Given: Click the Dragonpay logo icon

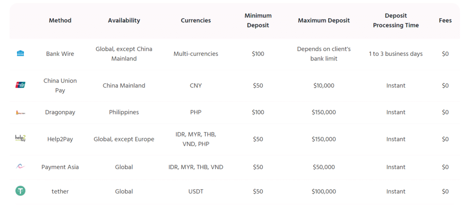Looking at the screenshot, I should click(x=21, y=112).
